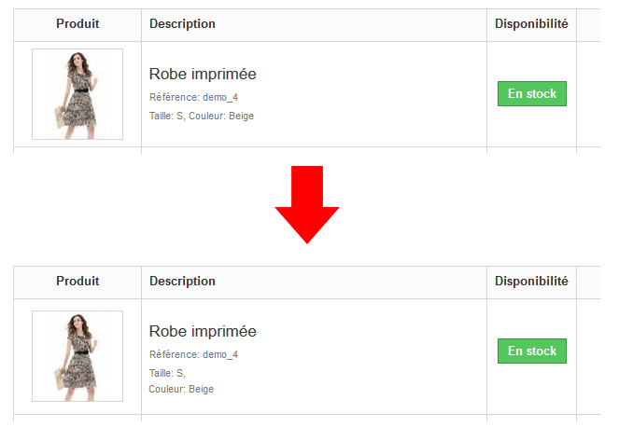Click "Description" column header in the first table
This screenshot has width=619, height=441.
click(182, 24)
